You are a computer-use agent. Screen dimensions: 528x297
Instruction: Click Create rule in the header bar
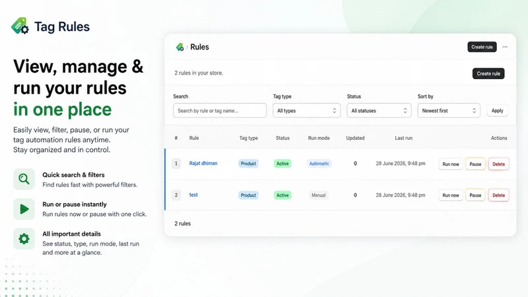click(x=482, y=47)
